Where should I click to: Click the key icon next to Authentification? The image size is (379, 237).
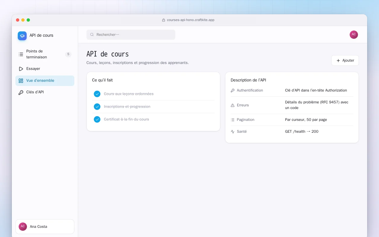(x=232, y=90)
